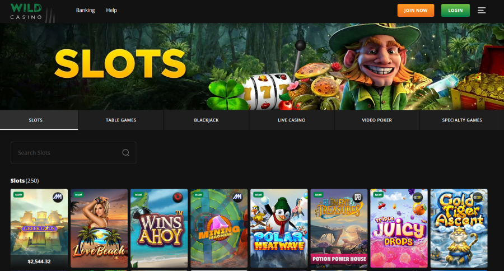Click the Potion Power House label
The width and height of the screenshot is (504, 271).
coord(339,259)
